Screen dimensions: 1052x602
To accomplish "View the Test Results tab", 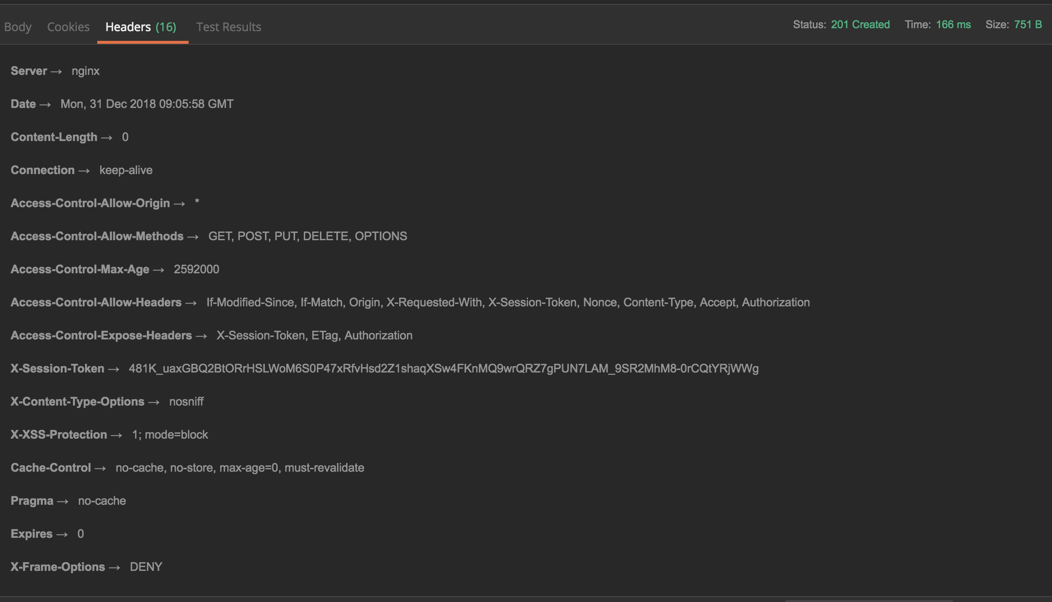I will coord(228,27).
